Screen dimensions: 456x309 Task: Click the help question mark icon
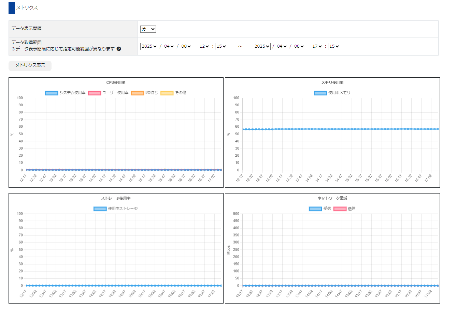click(119, 49)
